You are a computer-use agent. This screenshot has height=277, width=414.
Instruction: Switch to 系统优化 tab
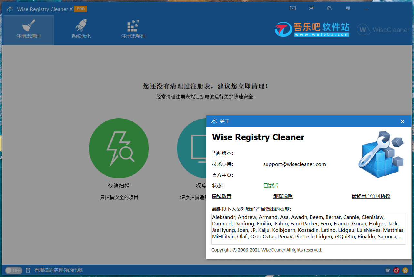tap(81, 30)
